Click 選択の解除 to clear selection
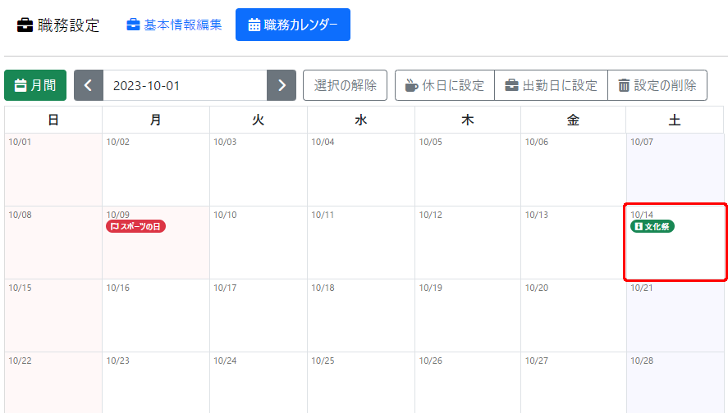728x413 pixels. [345, 85]
